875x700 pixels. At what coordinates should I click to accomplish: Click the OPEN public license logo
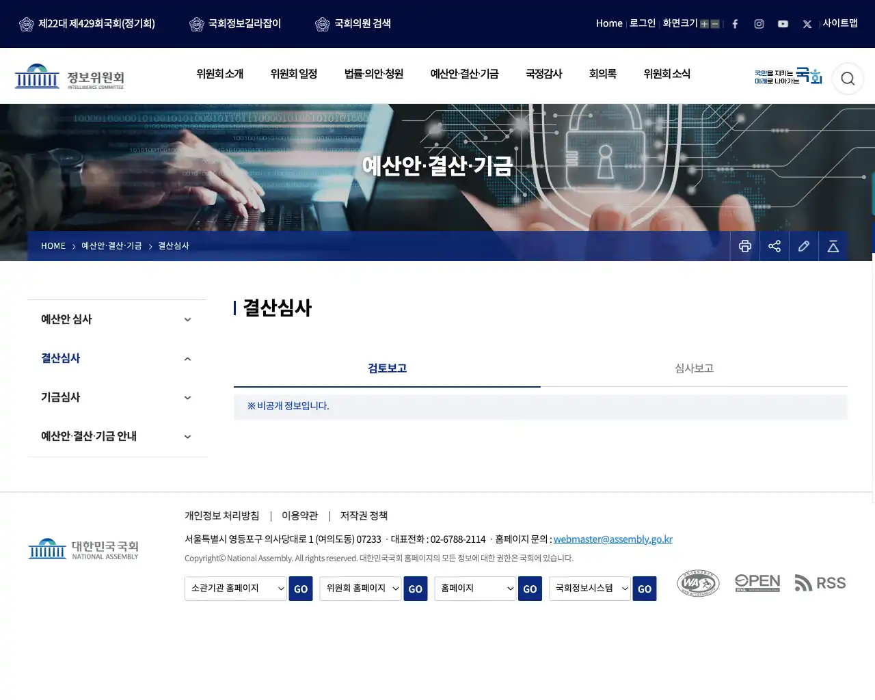(x=757, y=583)
